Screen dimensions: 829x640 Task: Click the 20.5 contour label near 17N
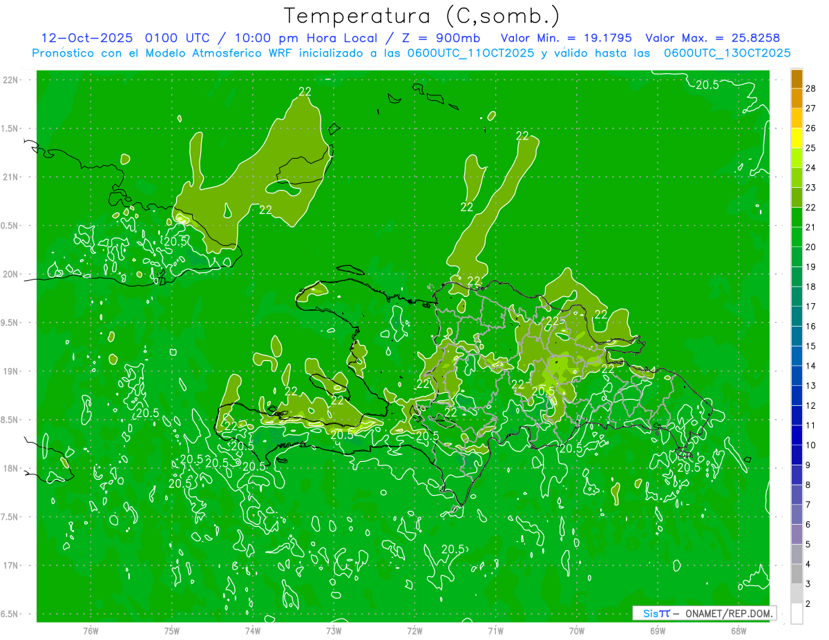tap(453, 550)
